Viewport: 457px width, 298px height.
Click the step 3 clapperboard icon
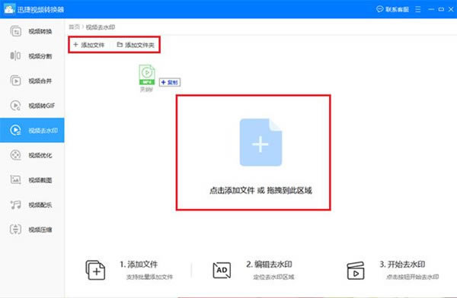(356, 271)
